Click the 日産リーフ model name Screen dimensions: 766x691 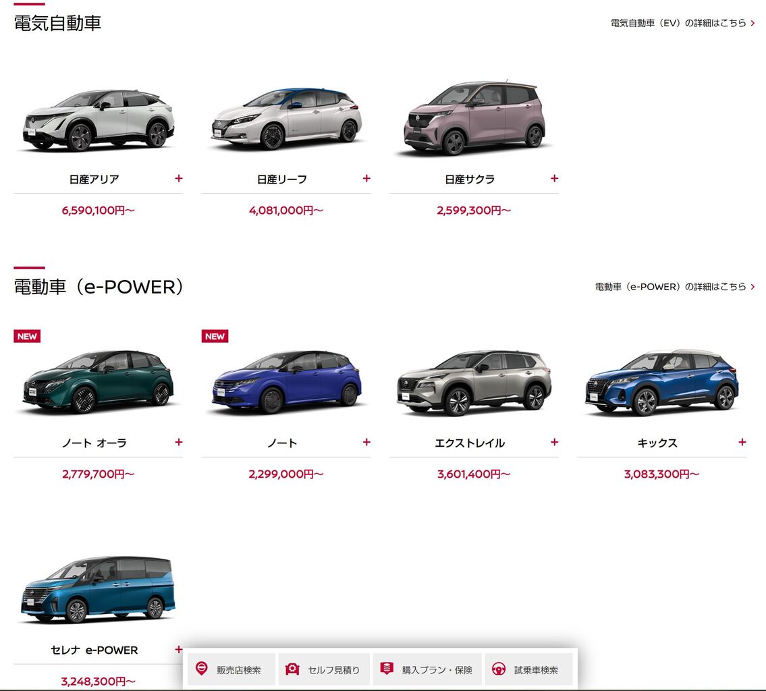pyautogui.click(x=282, y=179)
